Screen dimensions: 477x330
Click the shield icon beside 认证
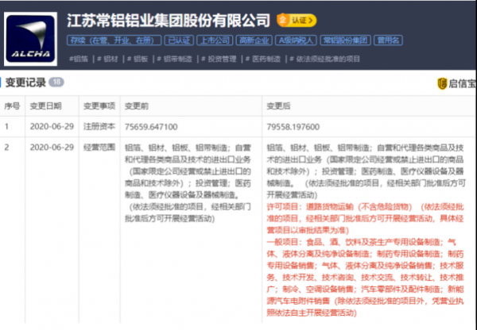click(282, 20)
